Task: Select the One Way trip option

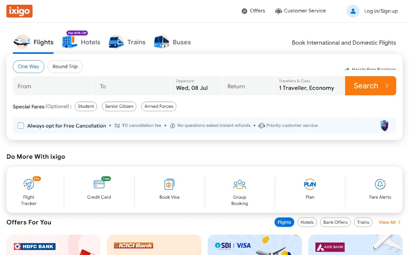Action: (29, 67)
